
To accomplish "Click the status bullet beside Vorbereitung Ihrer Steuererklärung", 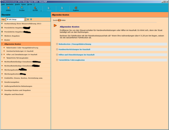I will 2,24.
